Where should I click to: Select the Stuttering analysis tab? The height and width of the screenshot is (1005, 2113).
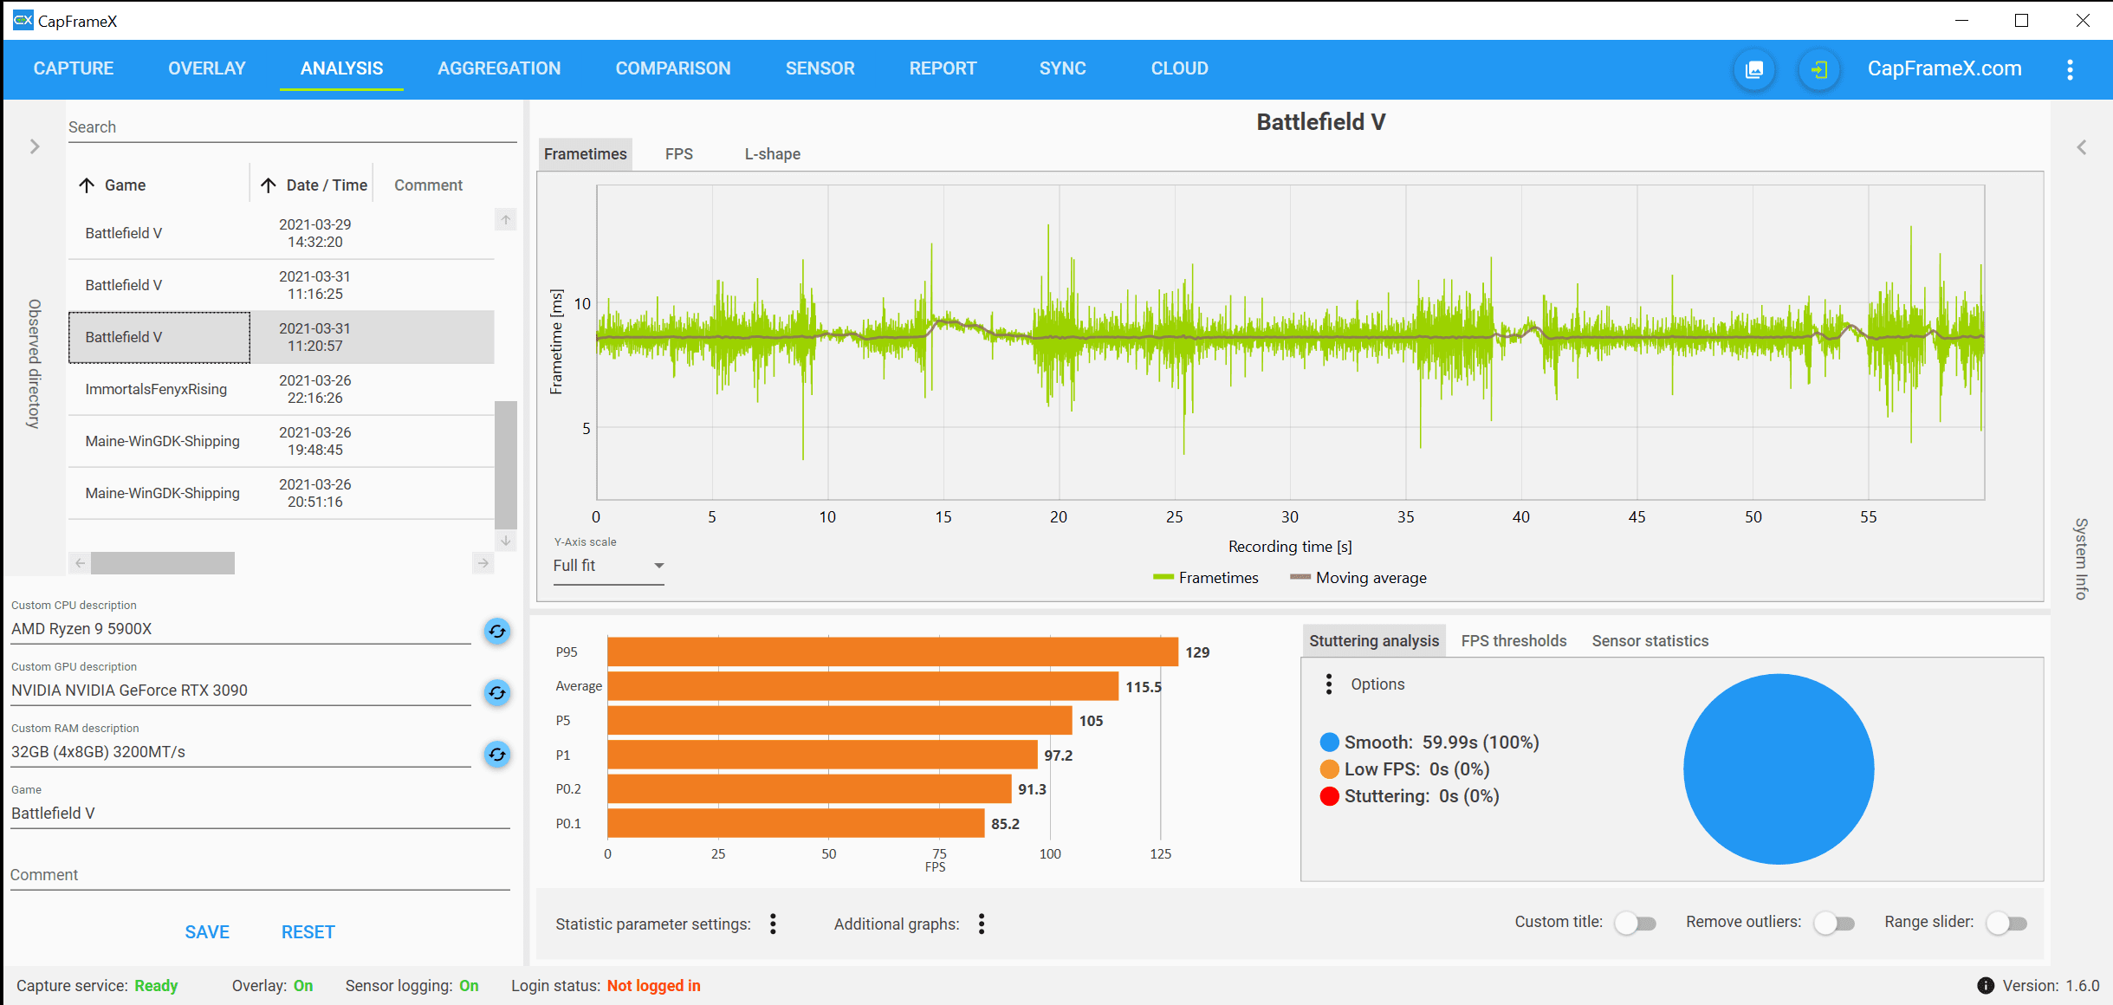1374,640
